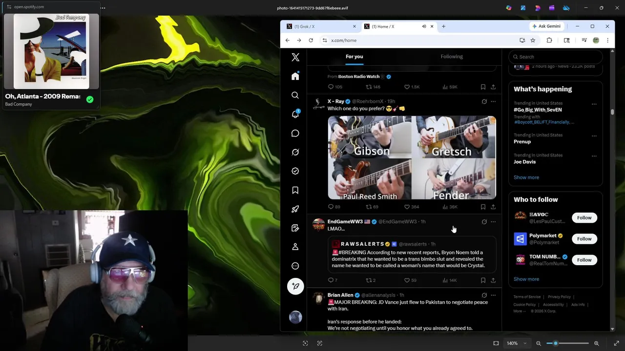Image resolution: width=625 pixels, height=351 pixels.
Task: Open Articles icon in X sidebar
Action: (295, 228)
